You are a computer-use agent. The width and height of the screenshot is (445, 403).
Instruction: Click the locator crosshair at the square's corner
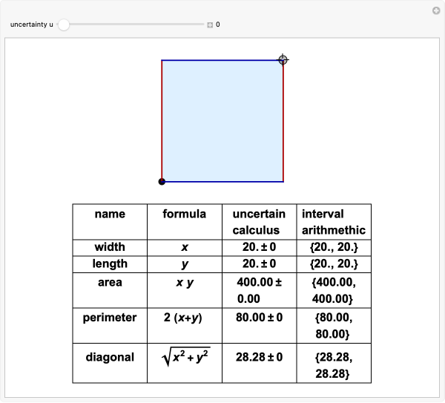tap(283, 59)
